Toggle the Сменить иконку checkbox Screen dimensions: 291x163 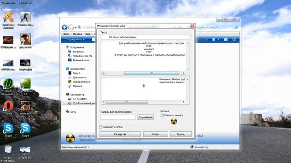(162, 115)
